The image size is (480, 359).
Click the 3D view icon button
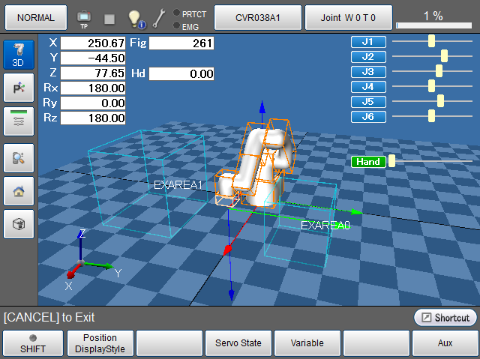[x=18, y=55]
